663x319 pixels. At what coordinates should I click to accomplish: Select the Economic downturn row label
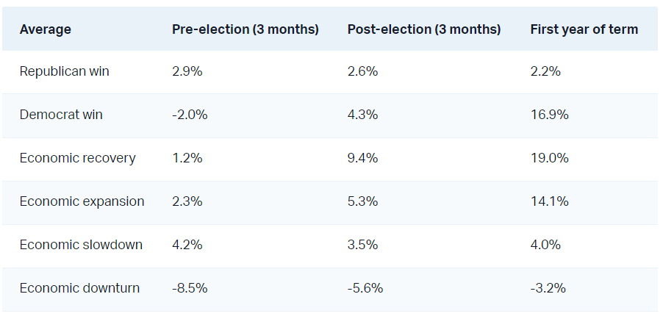[x=79, y=288]
